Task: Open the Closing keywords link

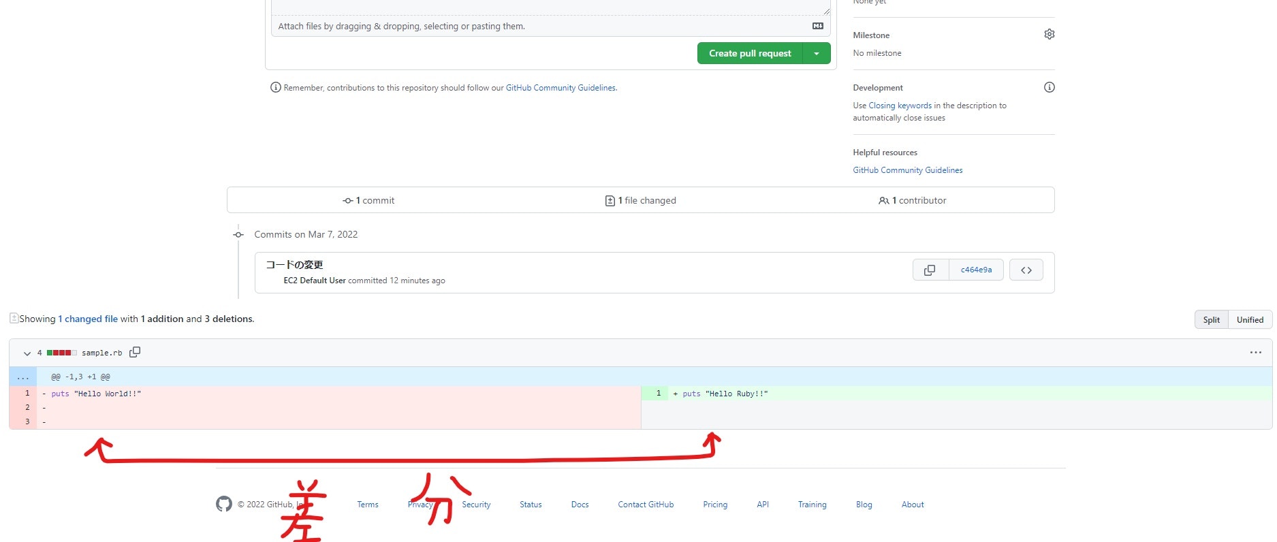Action: pyautogui.click(x=900, y=106)
